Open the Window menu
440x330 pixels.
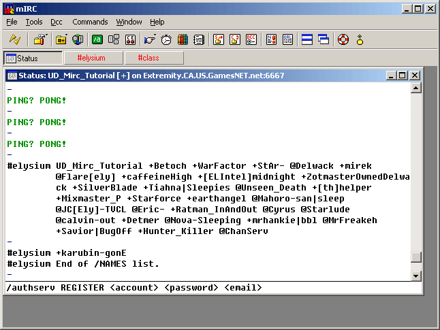pyautogui.click(x=129, y=22)
